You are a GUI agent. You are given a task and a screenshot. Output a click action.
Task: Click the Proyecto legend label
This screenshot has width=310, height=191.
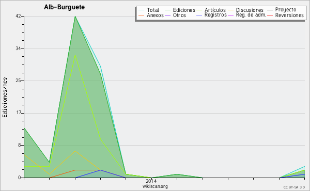286,10
